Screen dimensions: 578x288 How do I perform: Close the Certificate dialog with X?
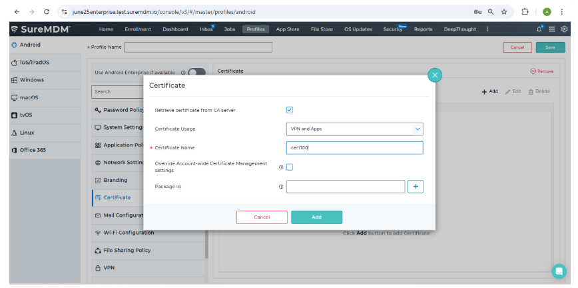(x=435, y=75)
